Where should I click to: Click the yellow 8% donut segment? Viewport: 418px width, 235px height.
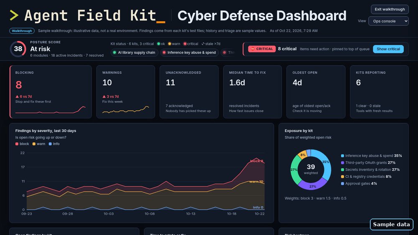pos(303,154)
